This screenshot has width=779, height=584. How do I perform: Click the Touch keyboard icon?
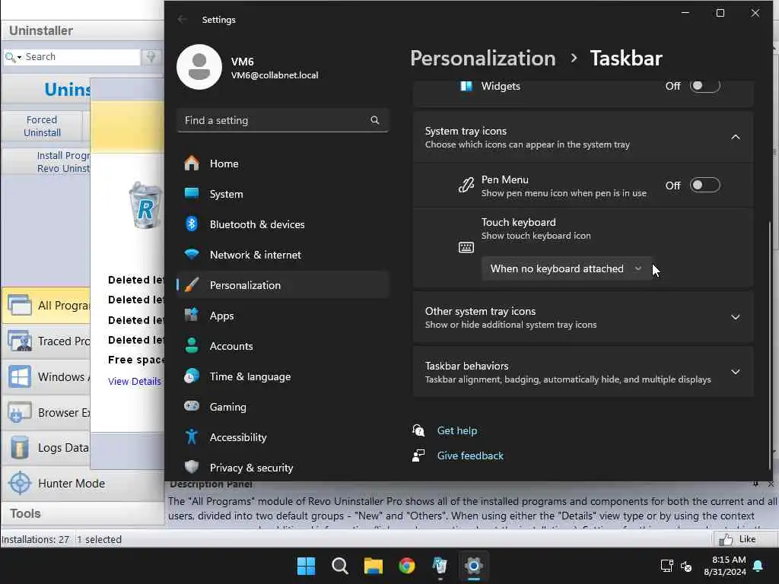[x=466, y=247]
